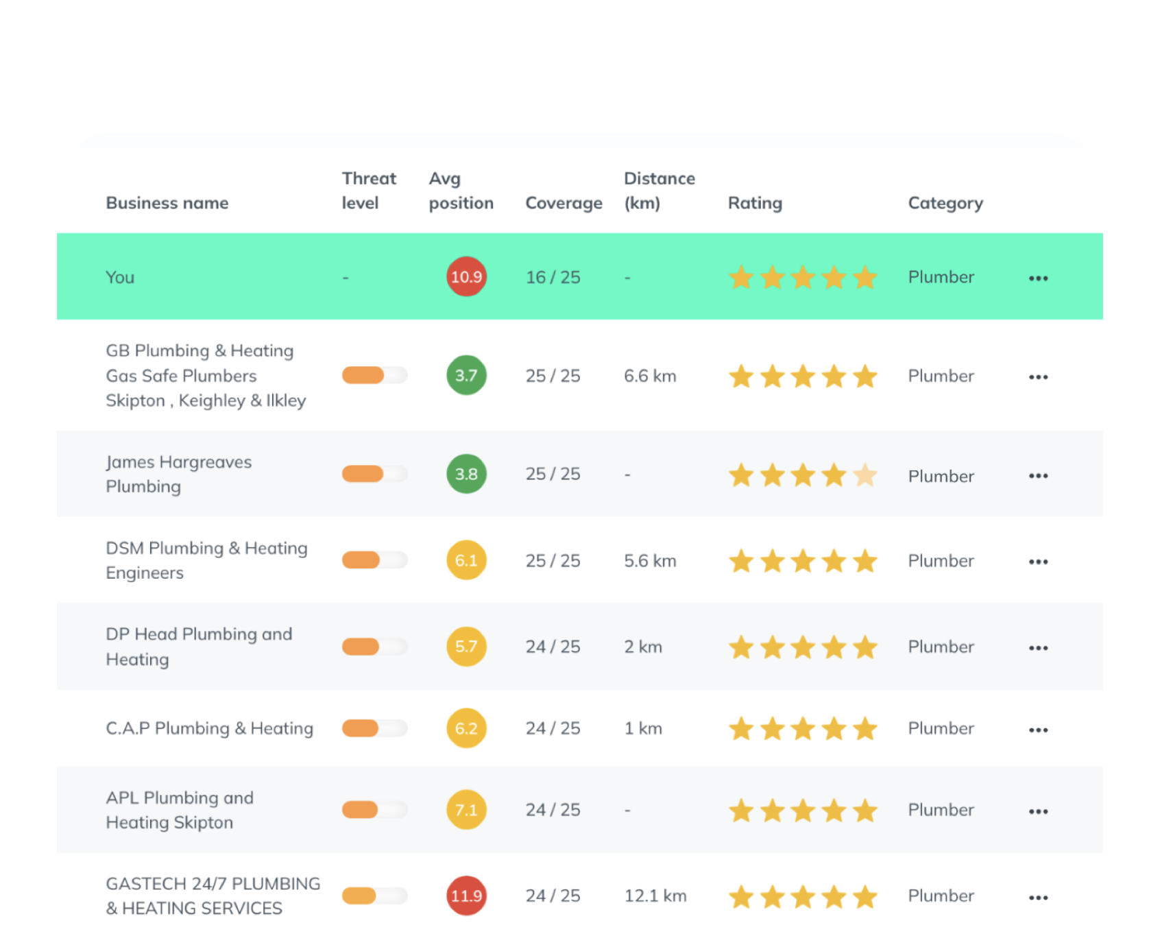The width and height of the screenshot is (1160, 934).
Task: Sort by the Threat level column header
Action: point(369,191)
